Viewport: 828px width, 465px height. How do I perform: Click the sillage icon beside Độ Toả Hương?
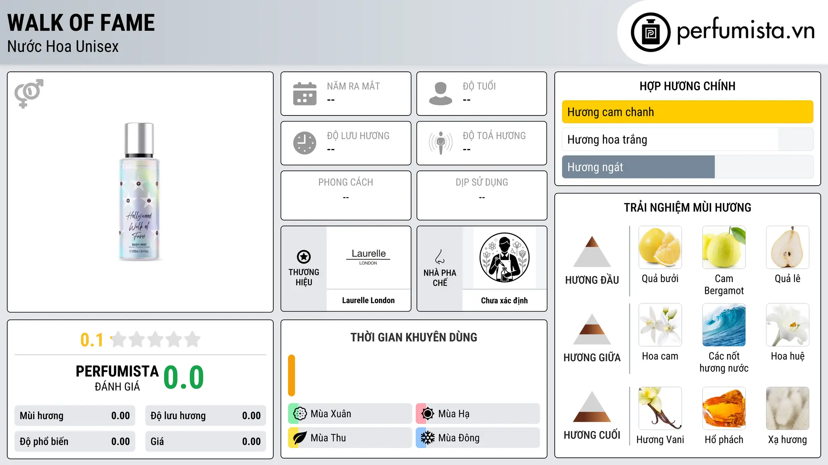click(441, 143)
